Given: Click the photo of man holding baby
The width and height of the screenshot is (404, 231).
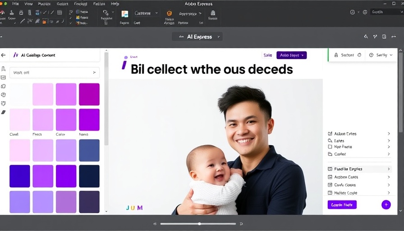Looking at the screenshot, I should [216, 147].
